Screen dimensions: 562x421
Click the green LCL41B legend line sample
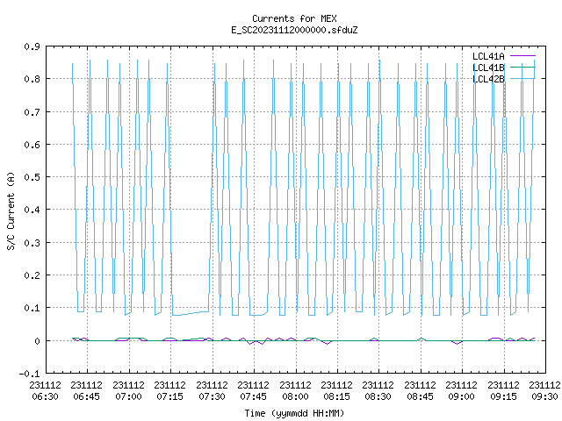(x=522, y=68)
